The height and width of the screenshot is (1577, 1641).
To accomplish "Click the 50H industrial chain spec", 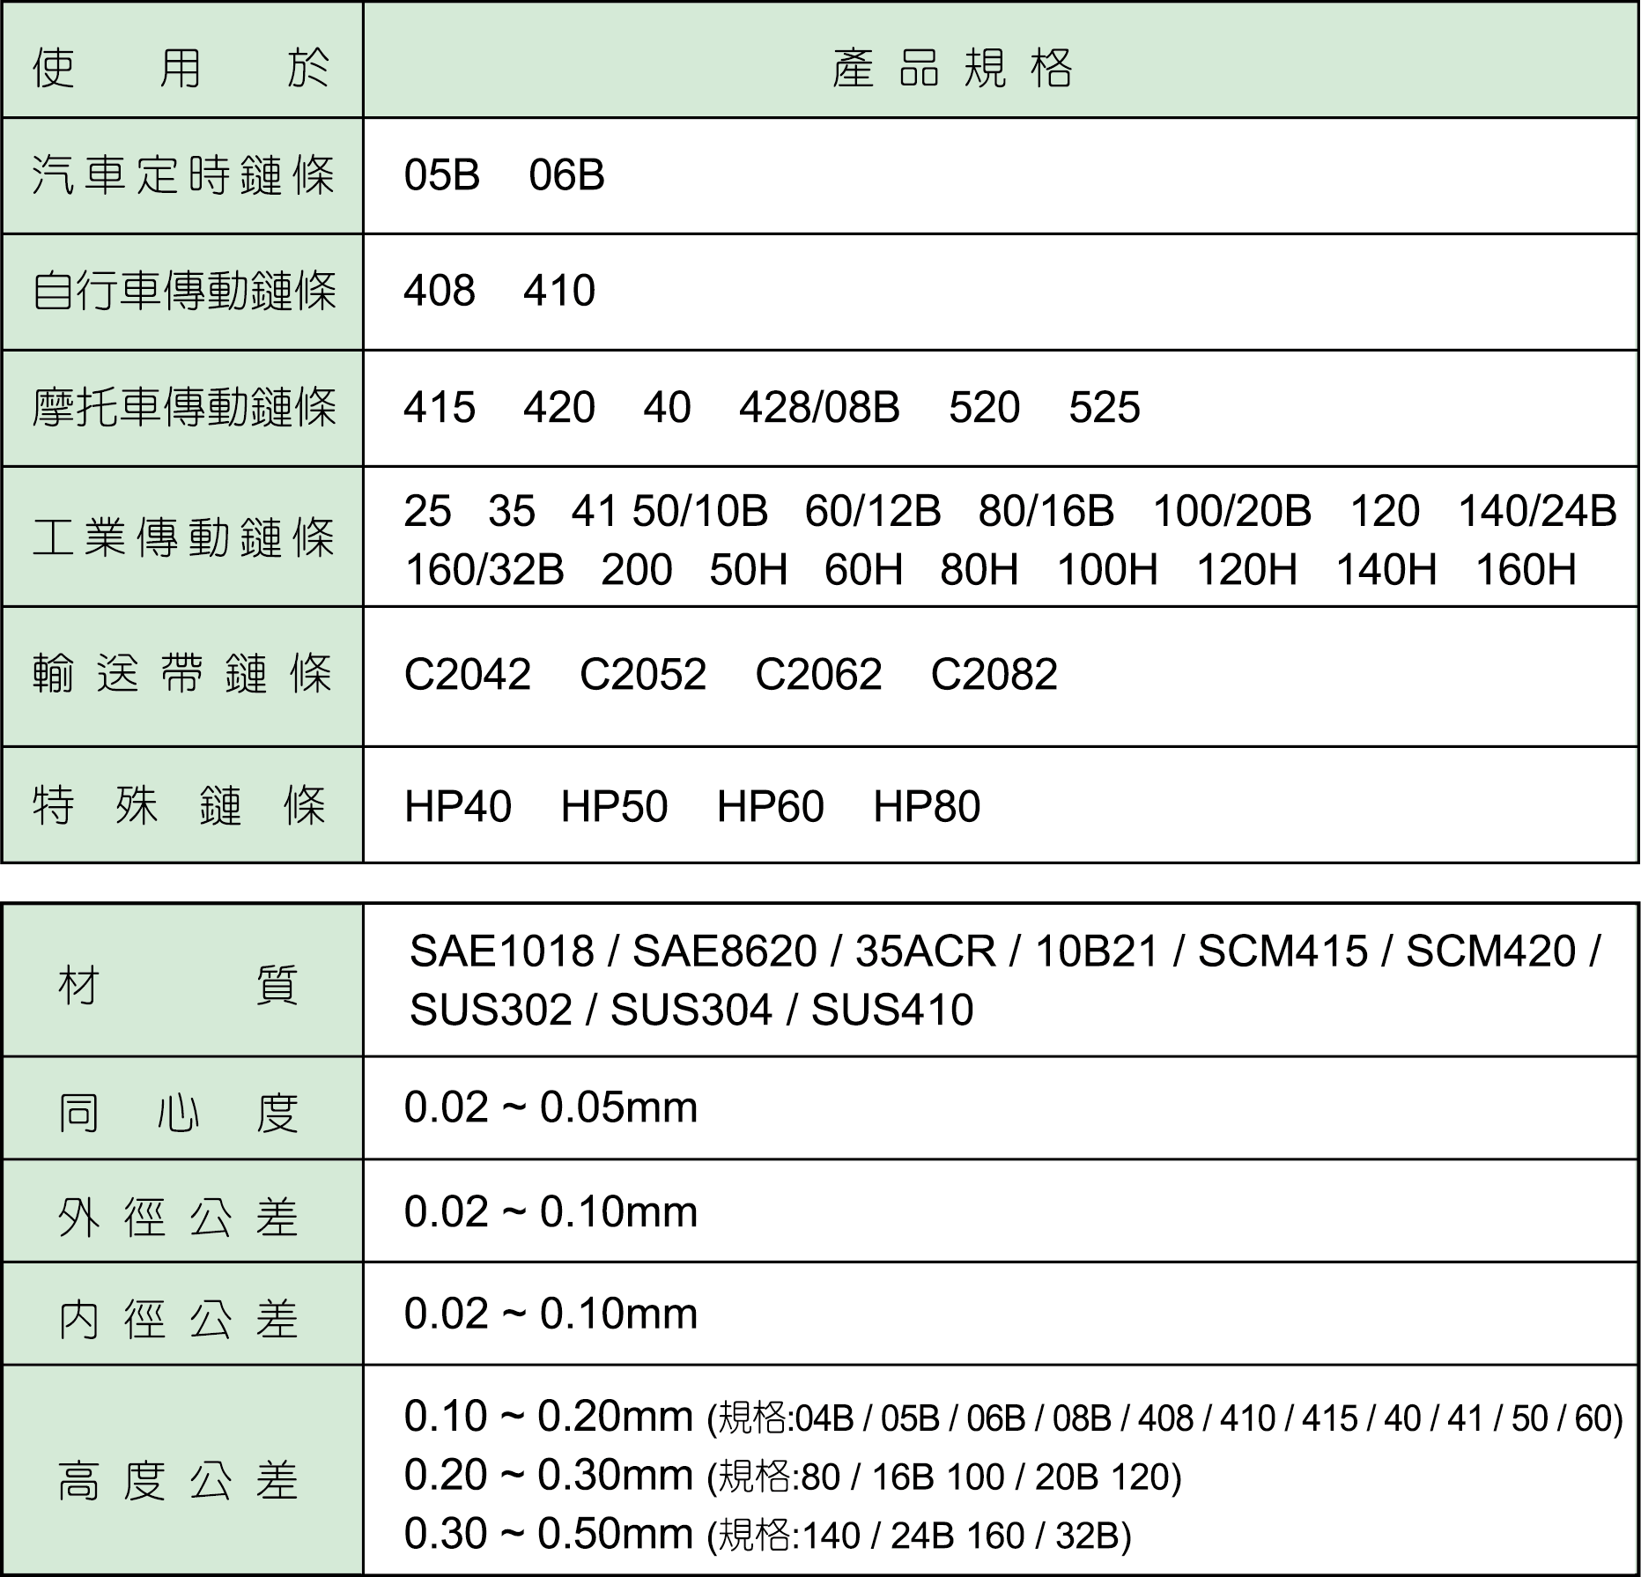I will (x=749, y=569).
